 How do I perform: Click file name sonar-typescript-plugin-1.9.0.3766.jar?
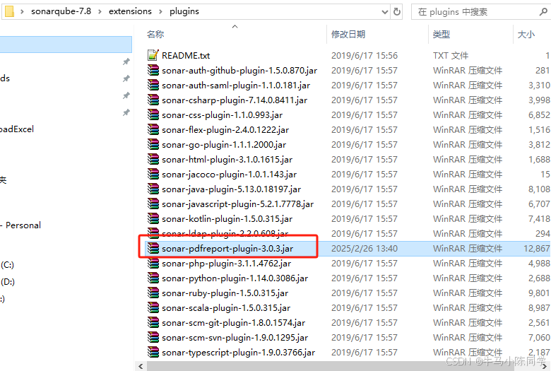click(238, 352)
